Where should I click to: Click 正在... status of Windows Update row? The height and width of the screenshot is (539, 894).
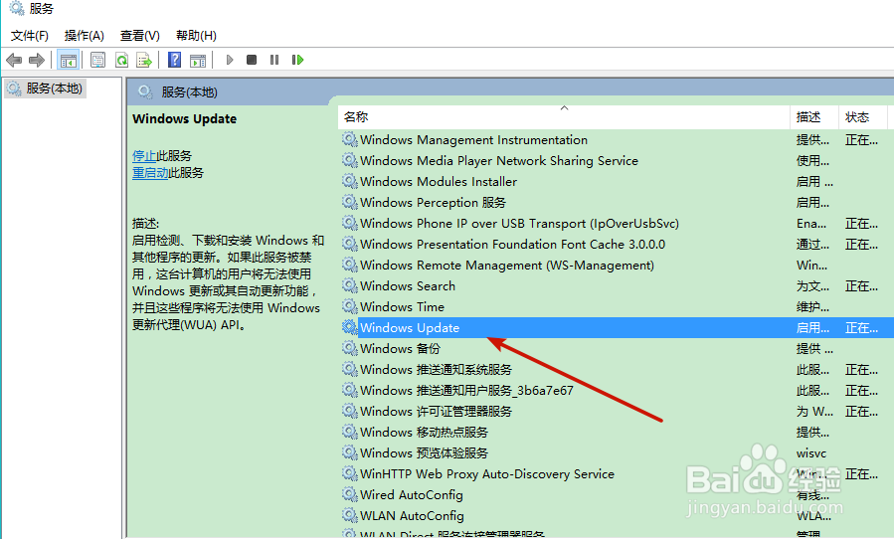[861, 328]
